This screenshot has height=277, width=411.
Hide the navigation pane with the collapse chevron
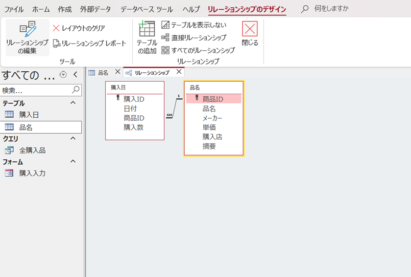pos(75,75)
